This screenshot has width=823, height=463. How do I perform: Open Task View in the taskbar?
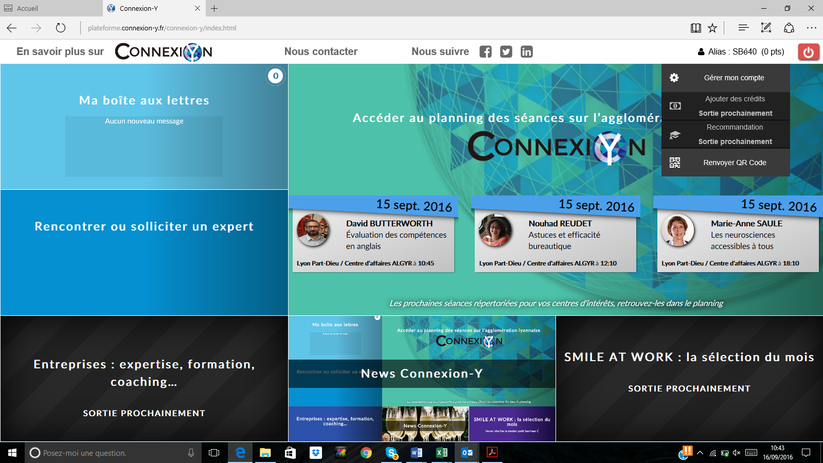(x=214, y=453)
